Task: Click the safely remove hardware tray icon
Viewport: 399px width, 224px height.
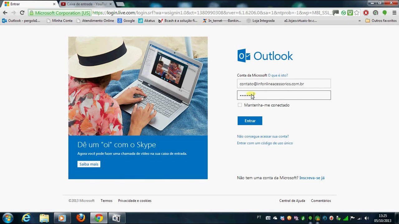Action: (339, 218)
